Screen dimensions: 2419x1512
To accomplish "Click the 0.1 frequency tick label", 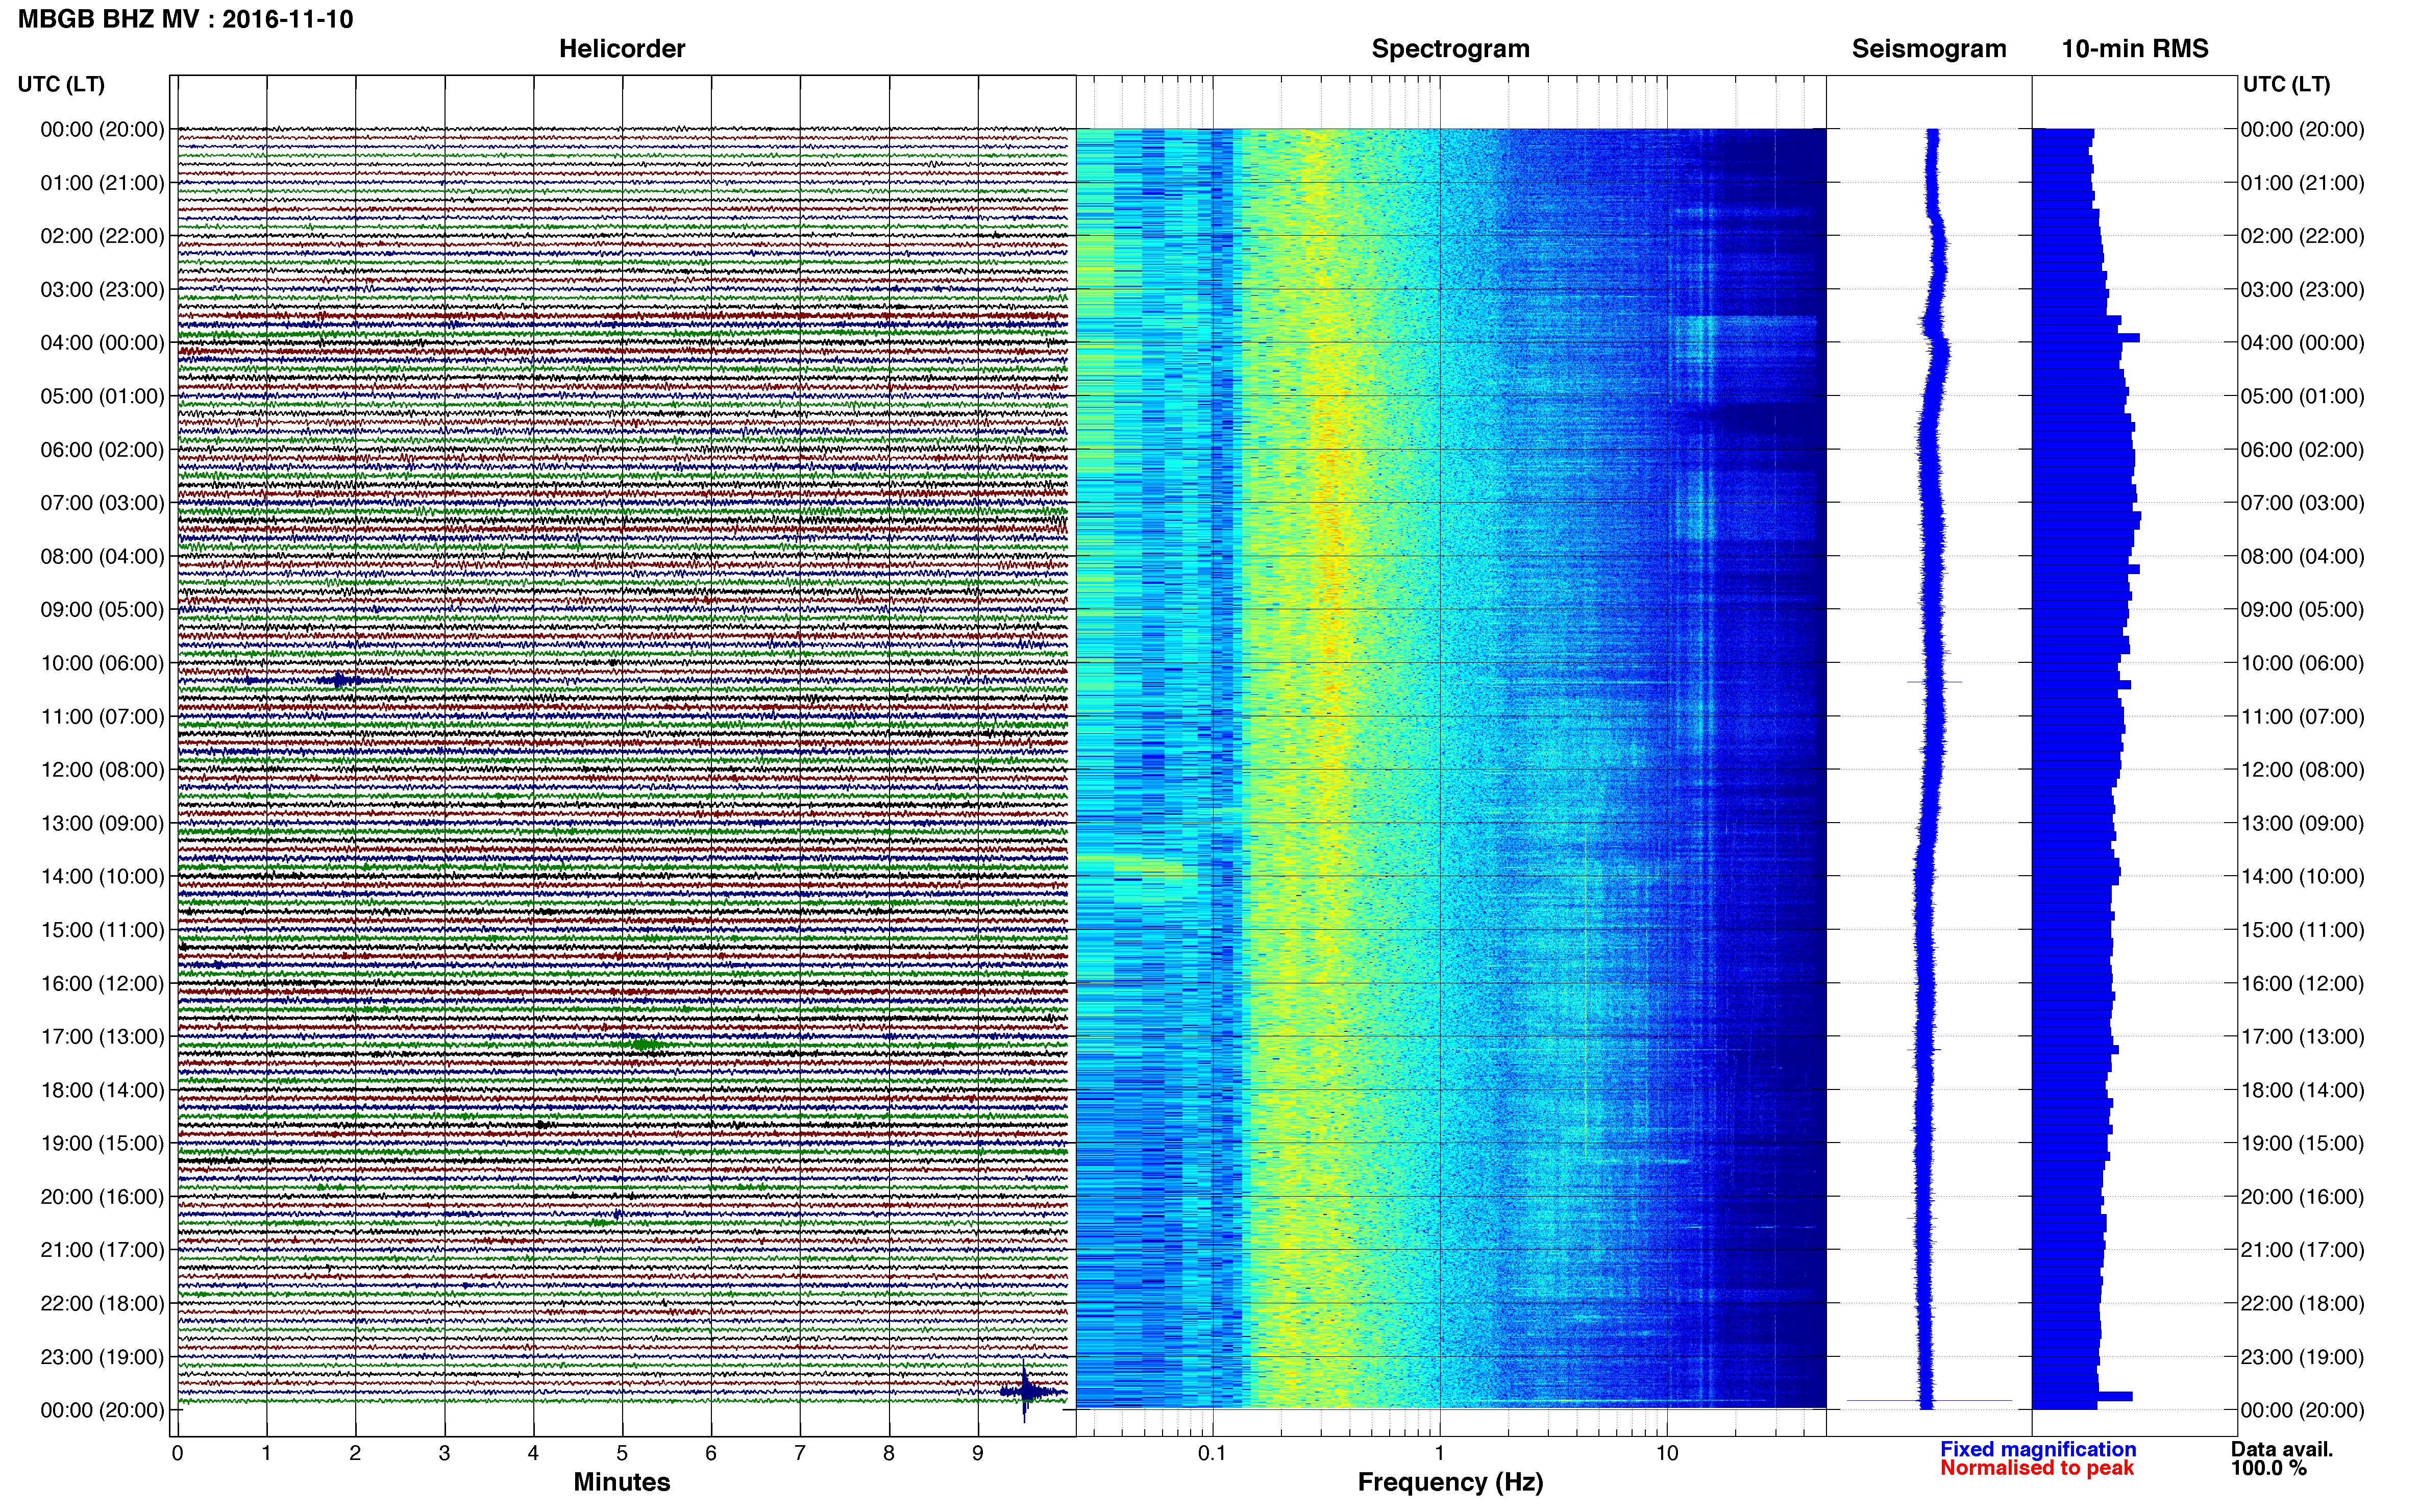I will (1212, 1453).
